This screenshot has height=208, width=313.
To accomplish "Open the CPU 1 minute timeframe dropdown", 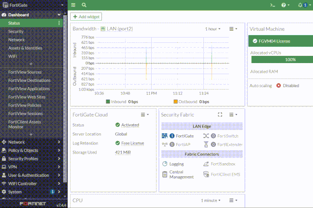I will tap(211, 200).
